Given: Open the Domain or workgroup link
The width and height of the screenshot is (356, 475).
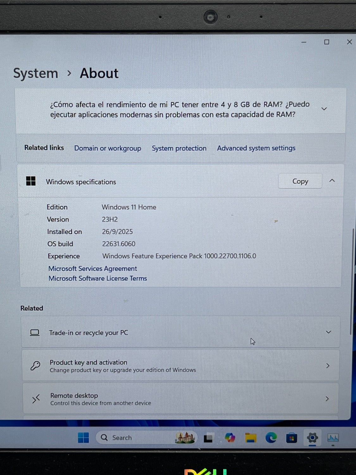Looking at the screenshot, I should [x=108, y=148].
